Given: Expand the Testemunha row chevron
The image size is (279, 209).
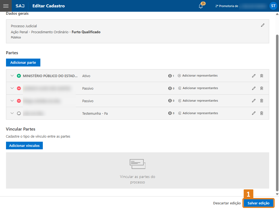Looking at the screenshot, I should [x=12, y=113].
